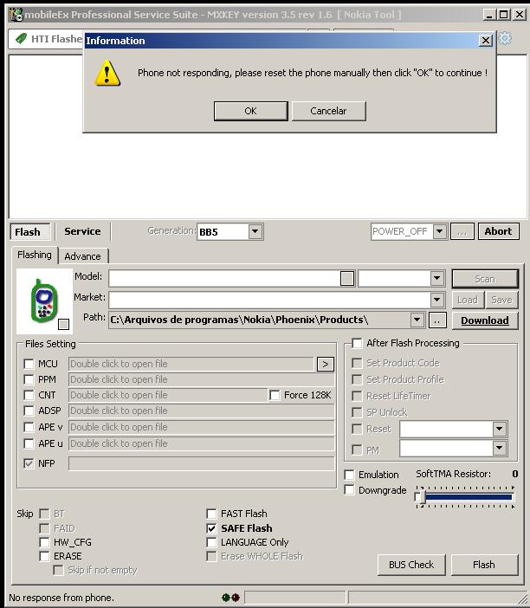Click the mobileEx title bar app icon
The height and width of the screenshot is (608, 530).
coord(16,15)
